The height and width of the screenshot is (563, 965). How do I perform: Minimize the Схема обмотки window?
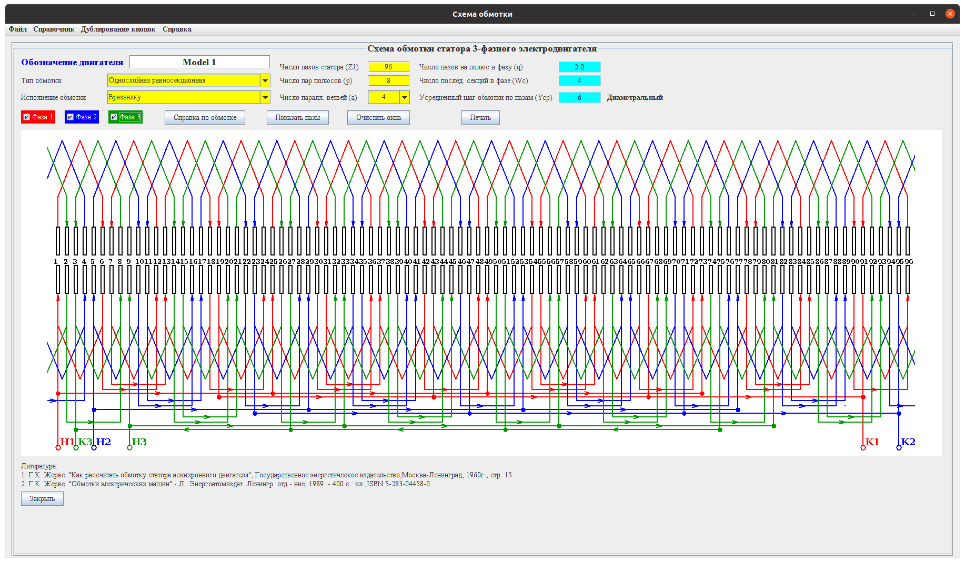point(914,14)
